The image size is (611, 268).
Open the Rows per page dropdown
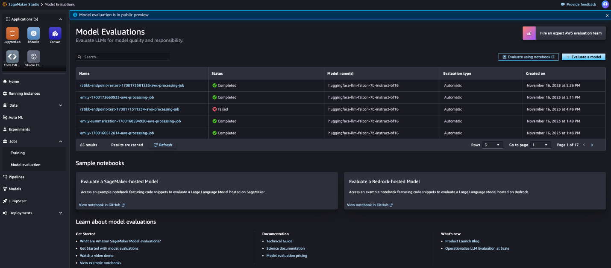(x=492, y=145)
